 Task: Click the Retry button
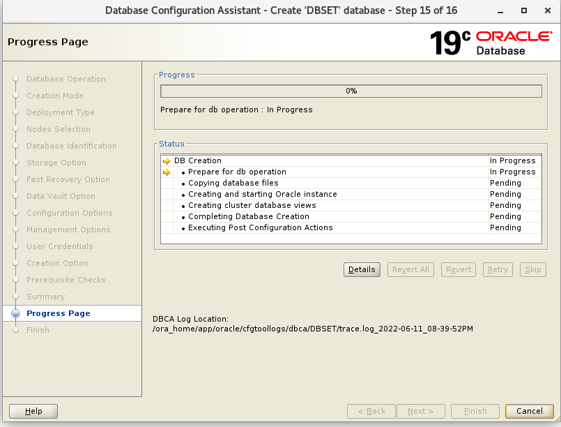(498, 269)
